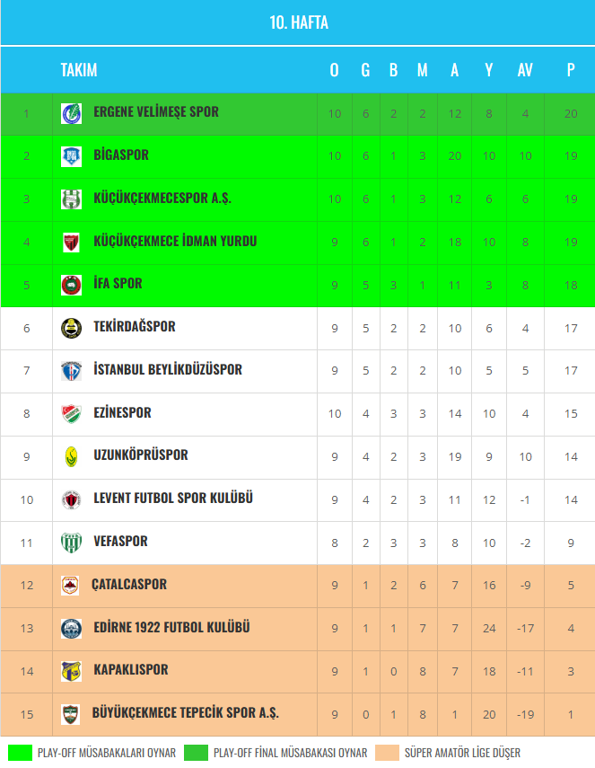Open Büyükçekmece Tepecik Spor A.Ş. team name
The image size is (595, 768).
(x=185, y=713)
